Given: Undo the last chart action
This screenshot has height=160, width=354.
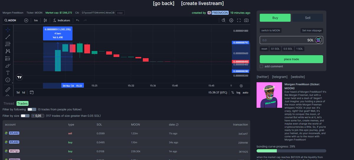Looking at the screenshot, I should 78,20.
